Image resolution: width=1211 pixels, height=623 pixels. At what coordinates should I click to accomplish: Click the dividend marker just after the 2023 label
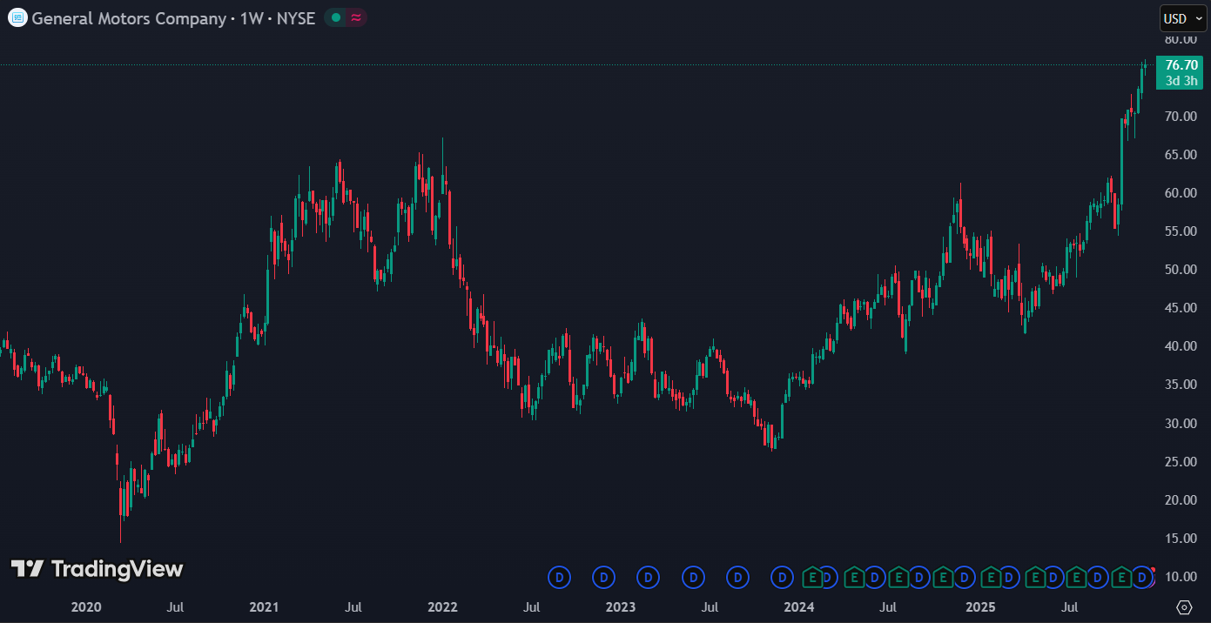pos(648,576)
